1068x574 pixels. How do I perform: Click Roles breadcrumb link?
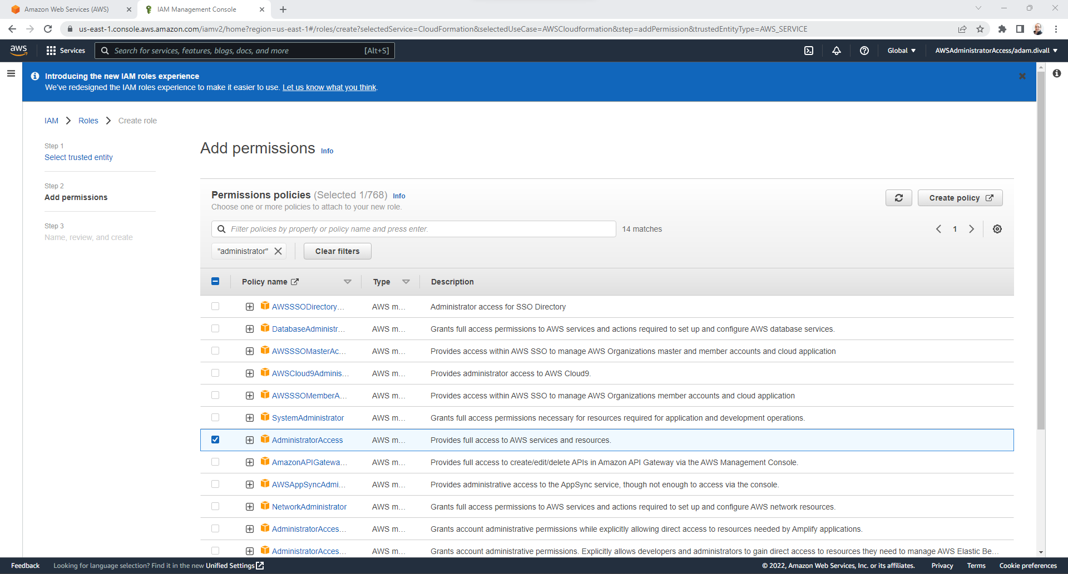point(88,121)
